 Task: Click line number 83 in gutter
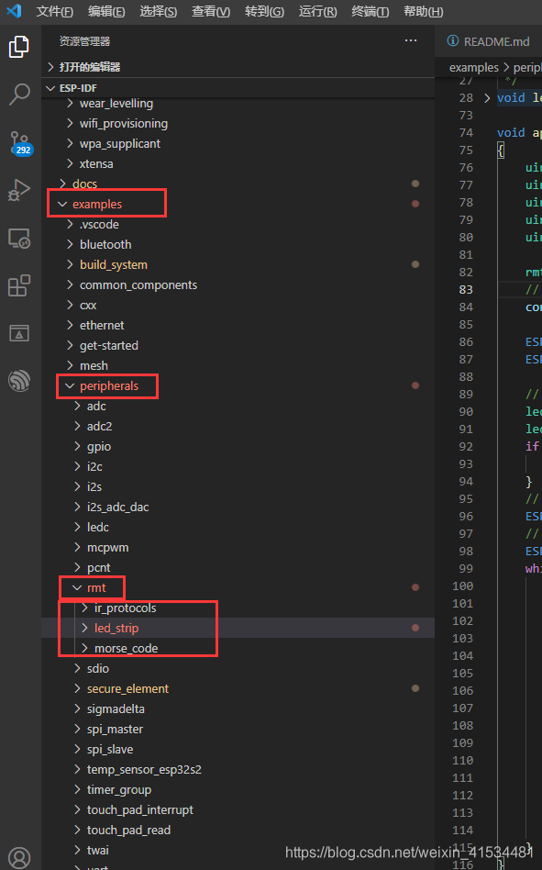point(466,290)
